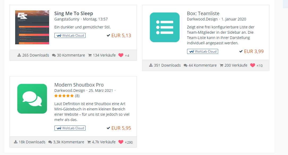The height and width of the screenshot is (155, 288).
Task: Click WoltLab Cloud badge on Sing Me To Sleep
Action: click(x=70, y=36)
